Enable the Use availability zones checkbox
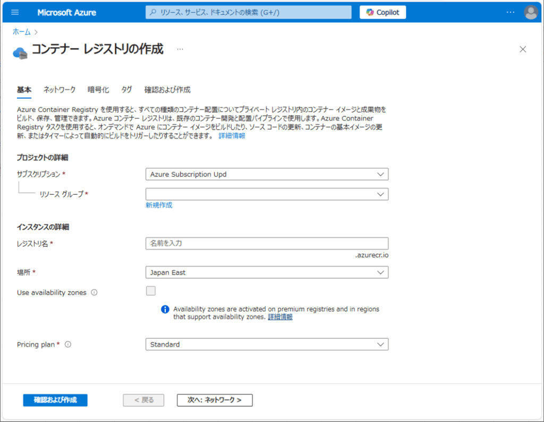The width and height of the screenshot is (544, 422). click(x=151, y=290)
